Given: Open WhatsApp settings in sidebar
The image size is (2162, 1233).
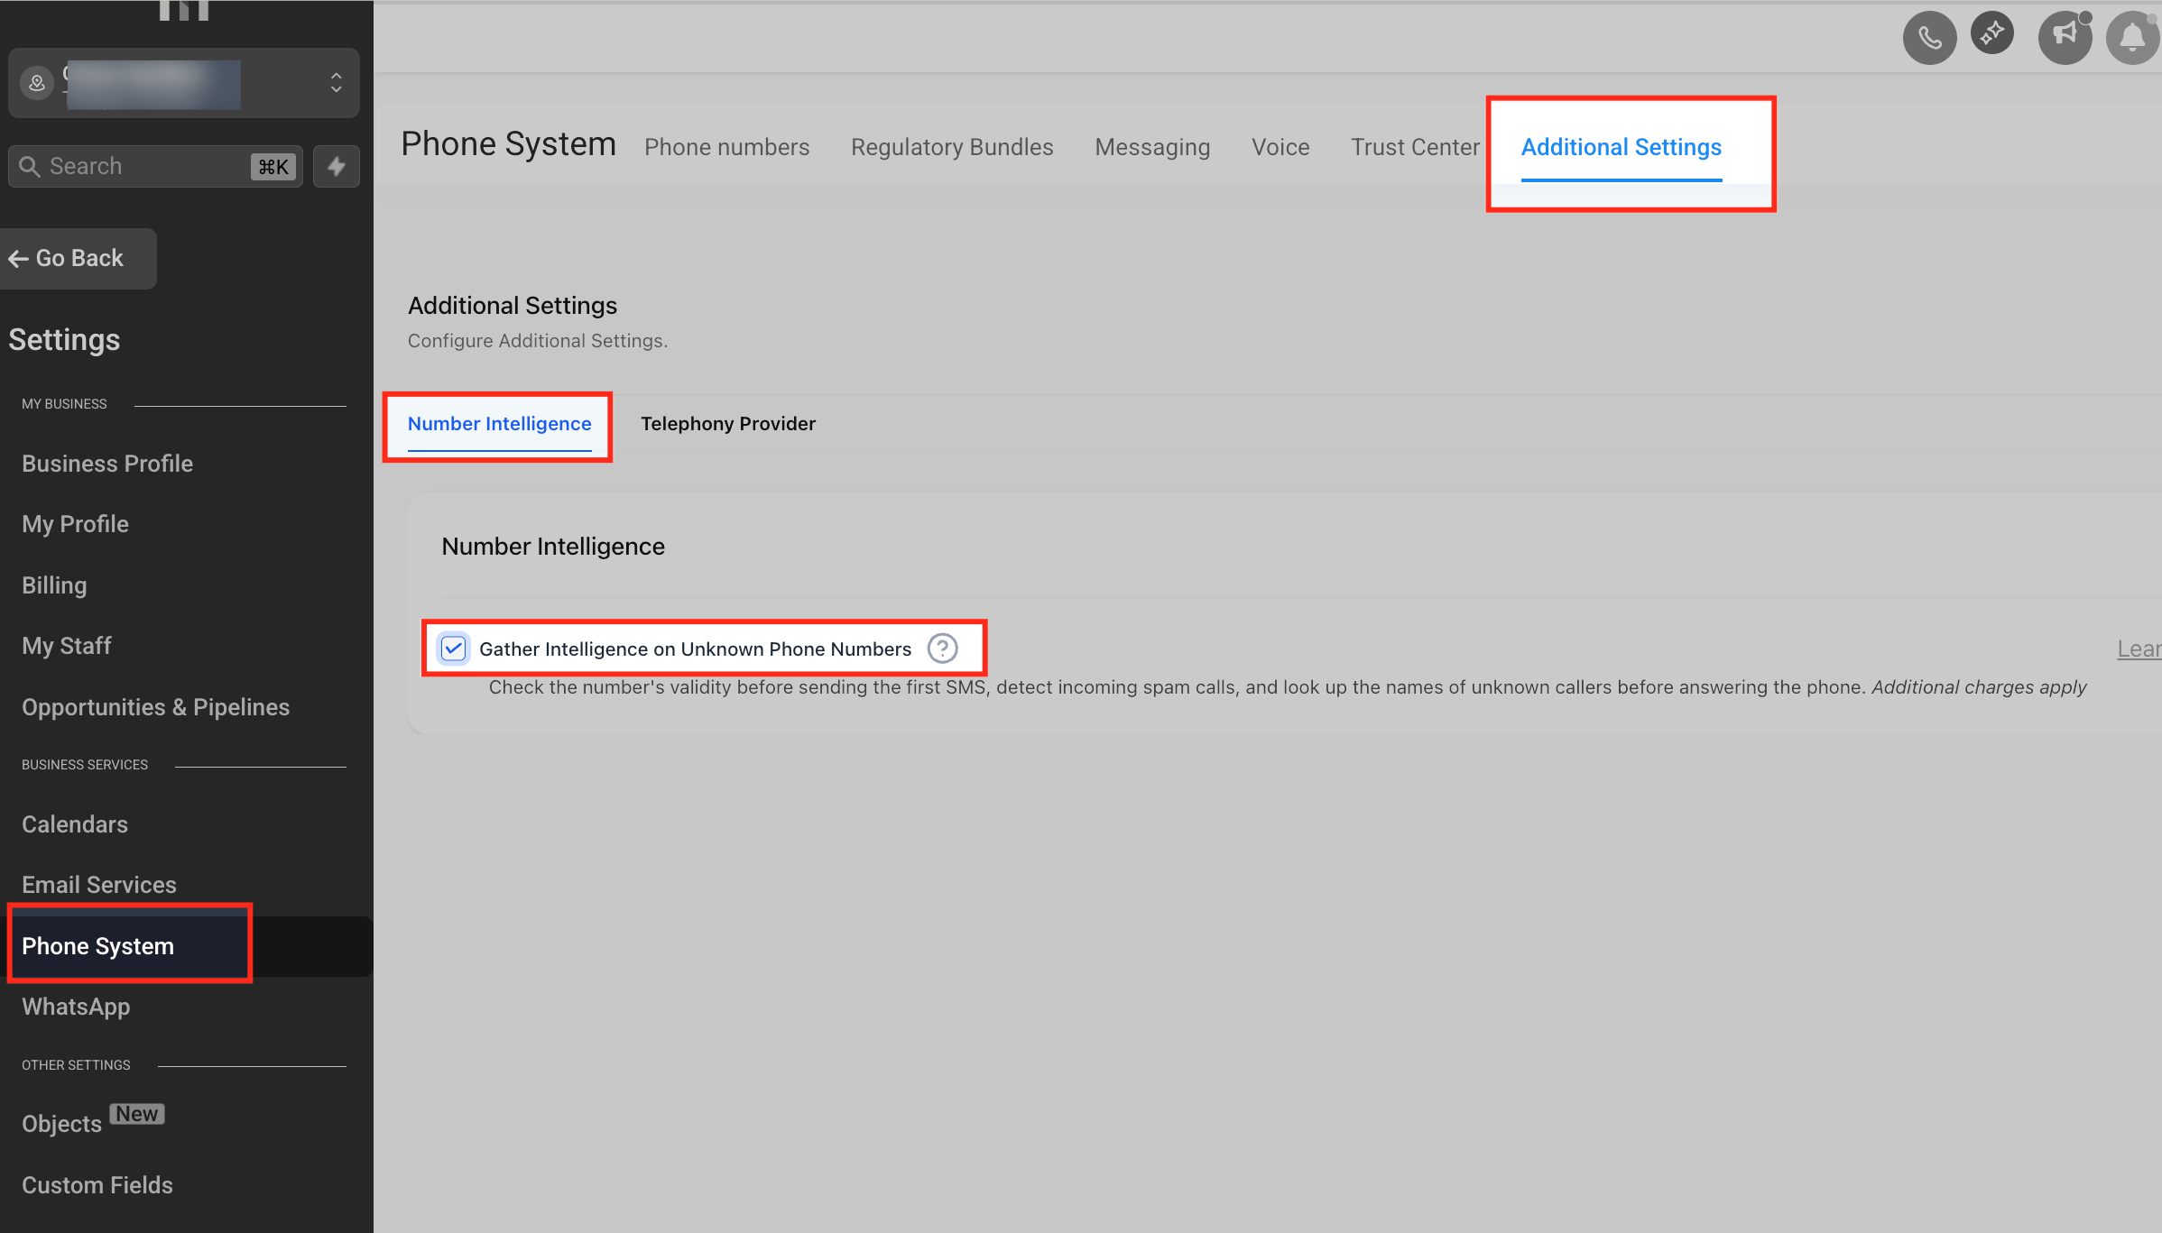Looking at the screenshot, I should point(76,1007).
